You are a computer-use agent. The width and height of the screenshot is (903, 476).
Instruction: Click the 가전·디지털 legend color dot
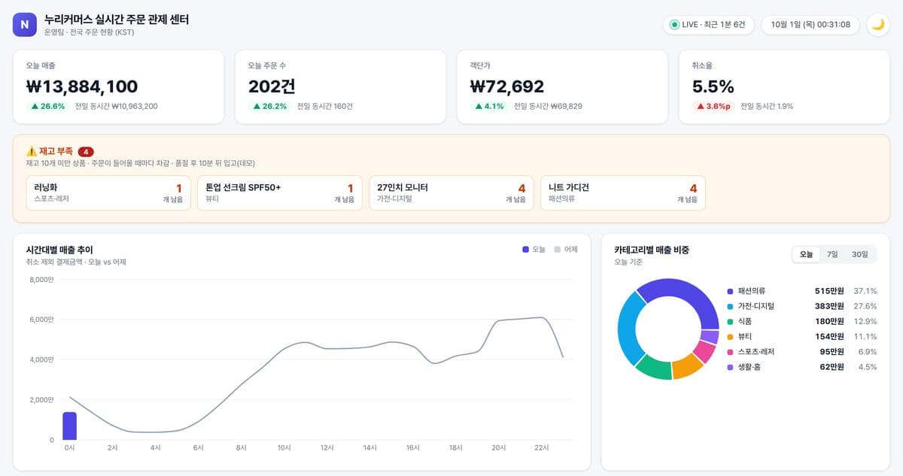(730, 306)
